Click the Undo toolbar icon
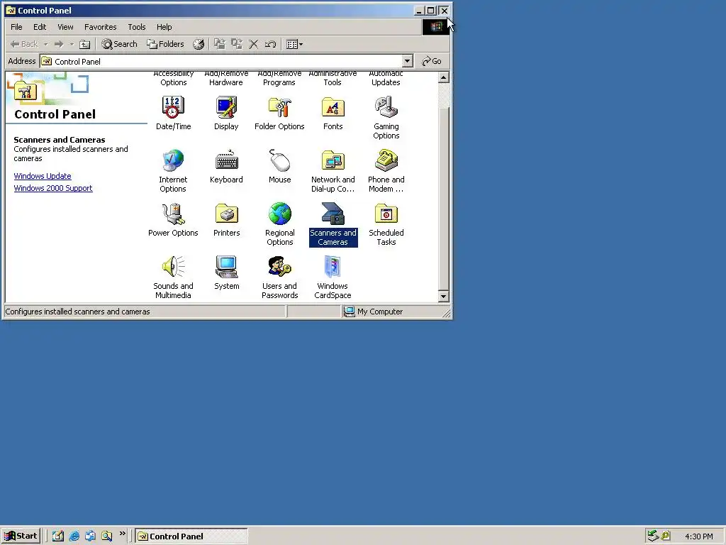This screenshot has height=545, width=726. pyautogui.click(x=270, y=44)
